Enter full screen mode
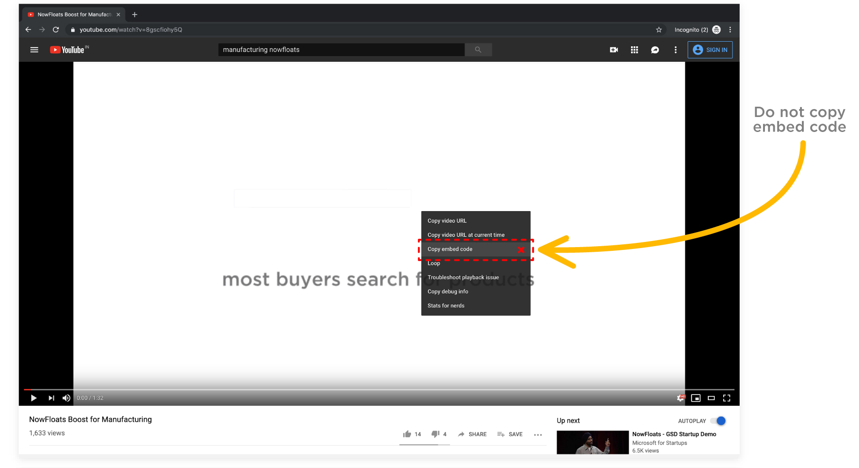Image resolution: width=859 pixels, height=468 pixels. (727, 398)
